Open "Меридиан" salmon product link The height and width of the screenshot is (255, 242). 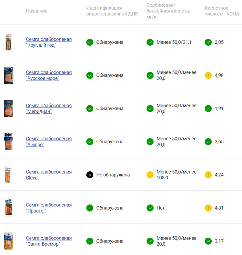49,109
